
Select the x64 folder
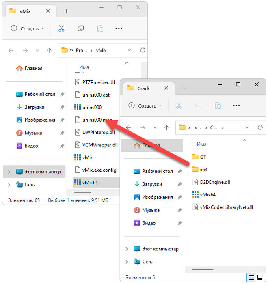pyautogui.click(x=199, y=170)
